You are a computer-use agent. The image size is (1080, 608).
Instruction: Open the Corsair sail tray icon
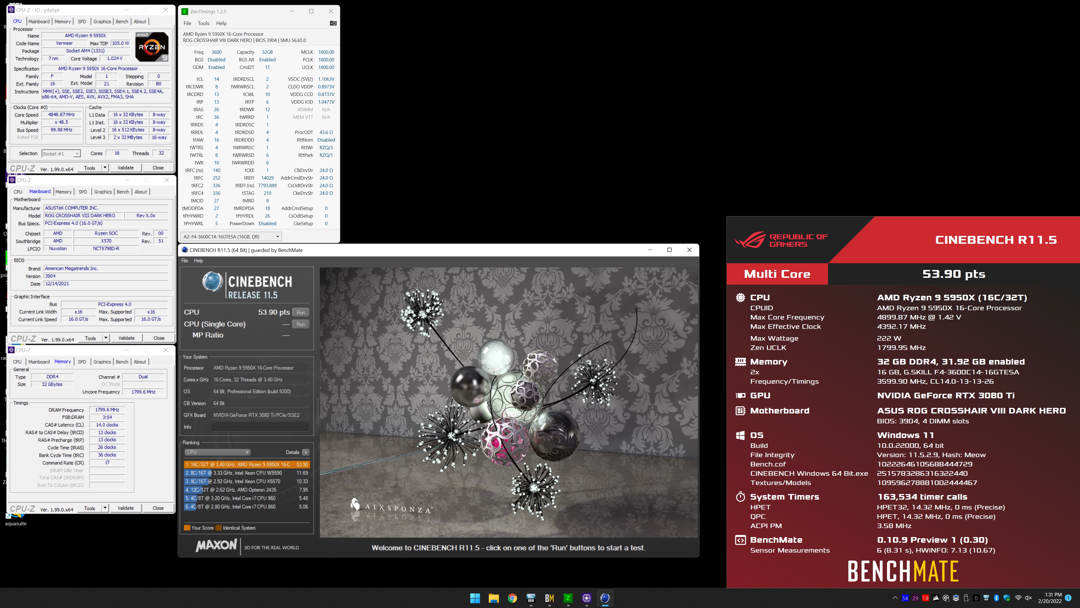click(936, 598)
